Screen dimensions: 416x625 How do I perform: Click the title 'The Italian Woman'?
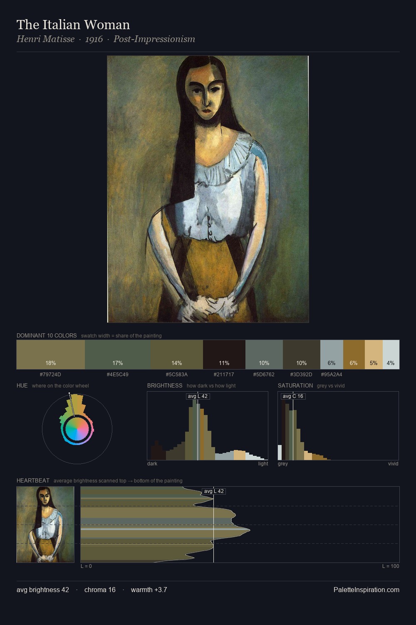(x=73, y=25)
